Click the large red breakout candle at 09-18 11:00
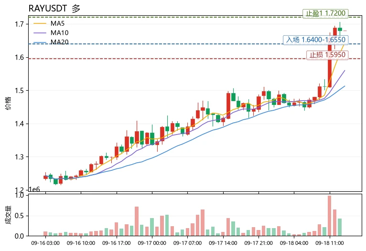The width and height of the screenshot is (366, 251). click(330, 62)
